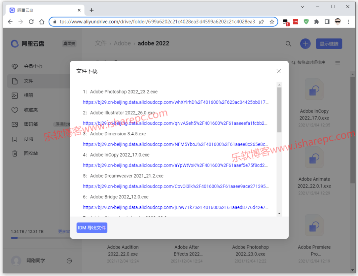Open the Dimension 3.4.5 download link
Image resolution: width=358 pixels, height=276 pixels.
175,144
